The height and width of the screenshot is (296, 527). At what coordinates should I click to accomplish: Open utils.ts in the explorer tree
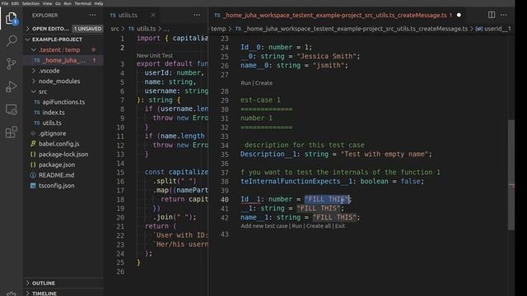(x=52, y=123)
